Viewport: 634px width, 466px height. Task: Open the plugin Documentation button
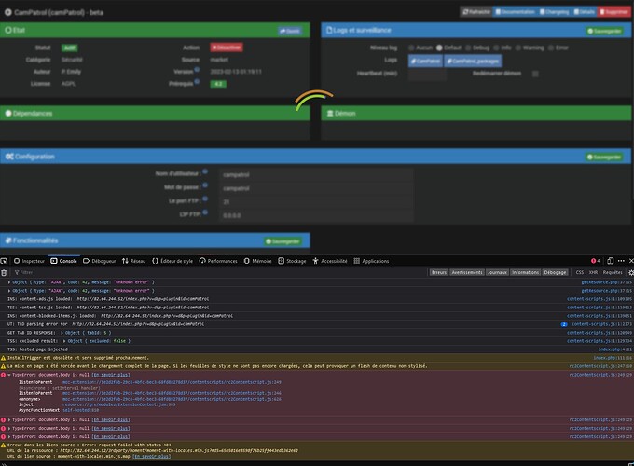(515, 12)
